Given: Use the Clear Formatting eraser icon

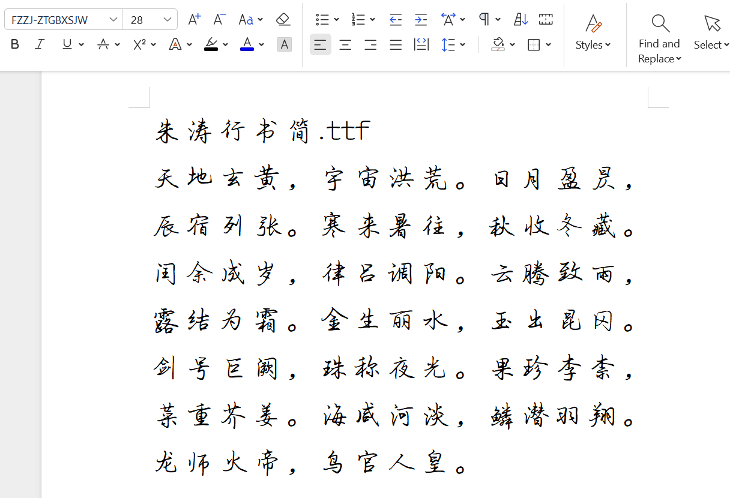Looking at the screenshot, I should point(283,19).
